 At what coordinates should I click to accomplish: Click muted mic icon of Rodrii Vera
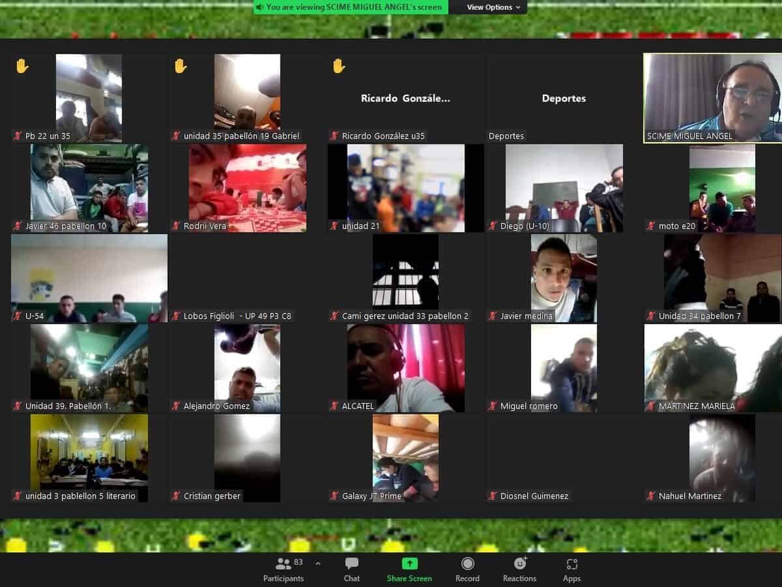[x=176, y=226]
